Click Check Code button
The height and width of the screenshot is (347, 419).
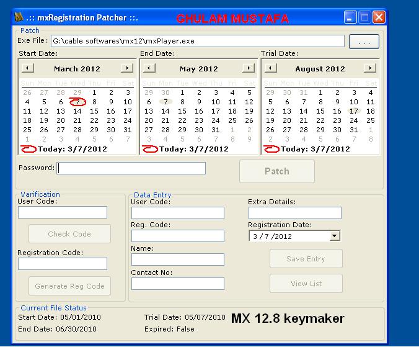coord(69,234)
